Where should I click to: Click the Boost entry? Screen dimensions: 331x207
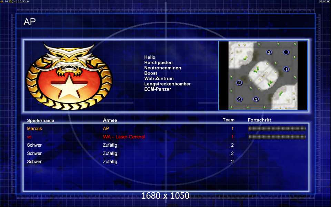(x=151, y=73)
